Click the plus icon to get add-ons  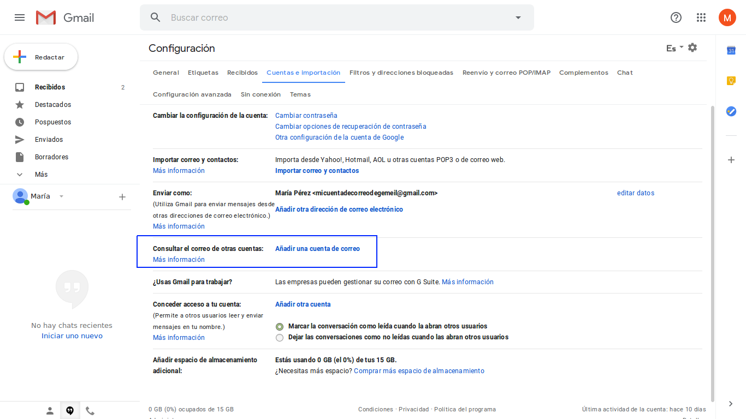coord(731,160)
